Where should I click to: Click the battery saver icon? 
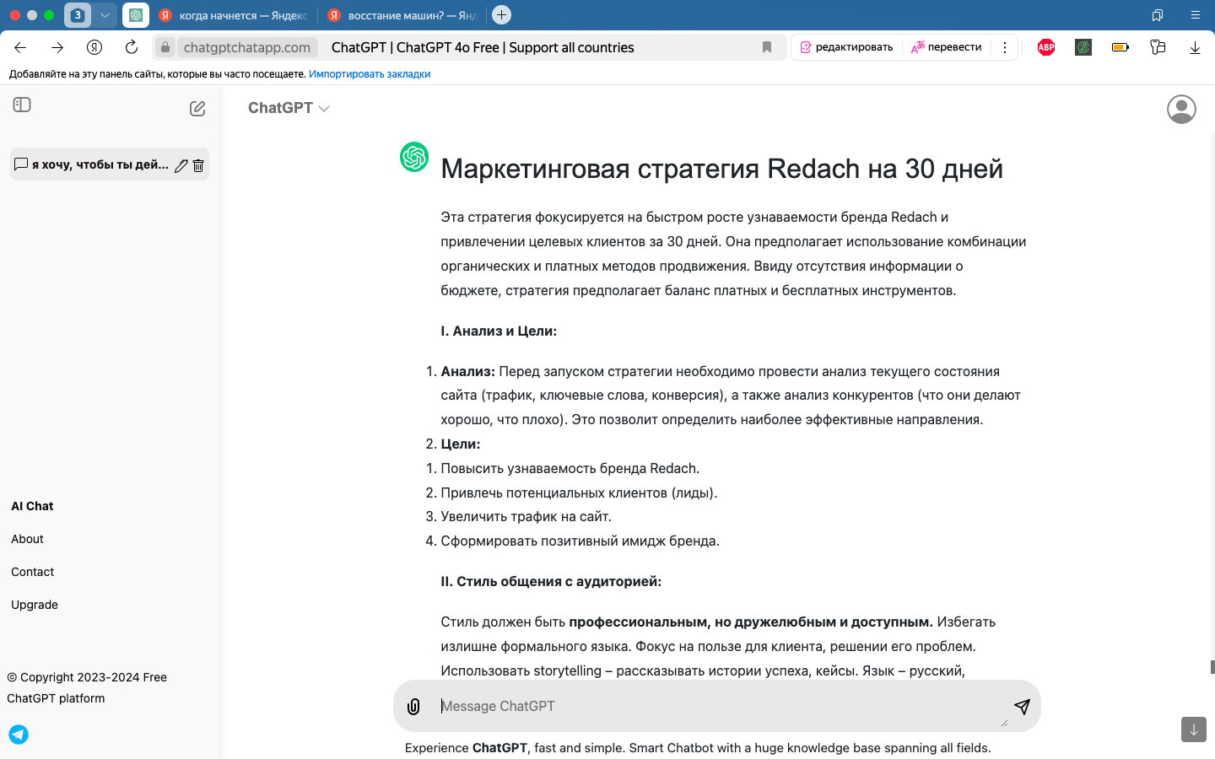[1120, 47]
